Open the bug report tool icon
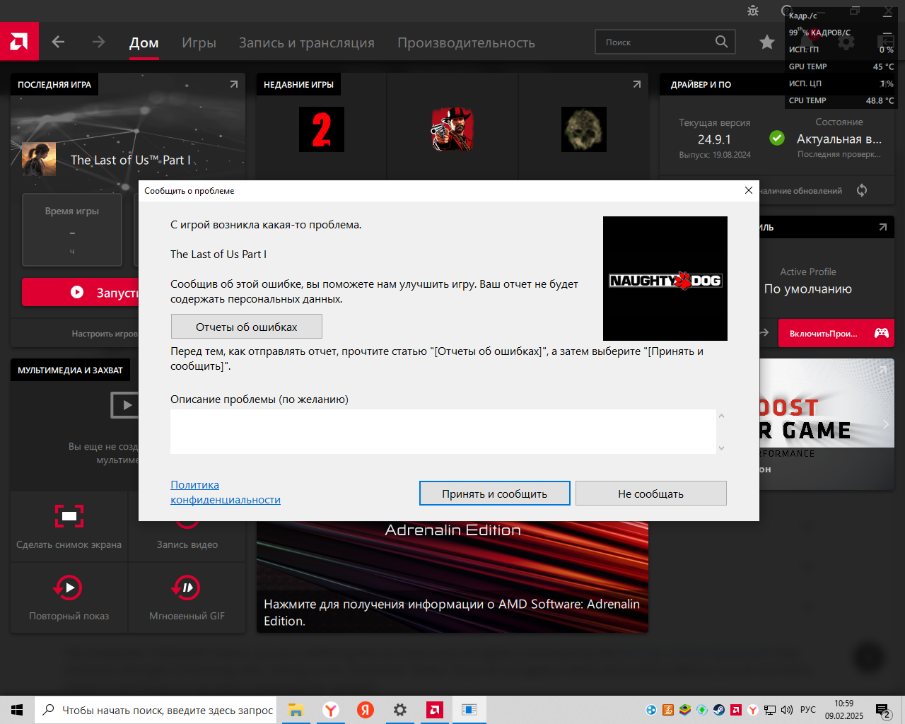 [753, 11]
